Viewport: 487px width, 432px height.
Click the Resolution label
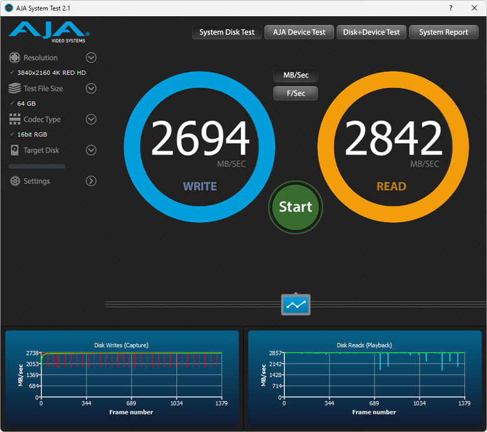coord(41,58)
